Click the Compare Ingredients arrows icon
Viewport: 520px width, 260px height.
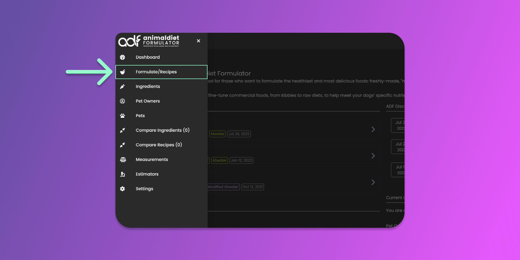122,130
